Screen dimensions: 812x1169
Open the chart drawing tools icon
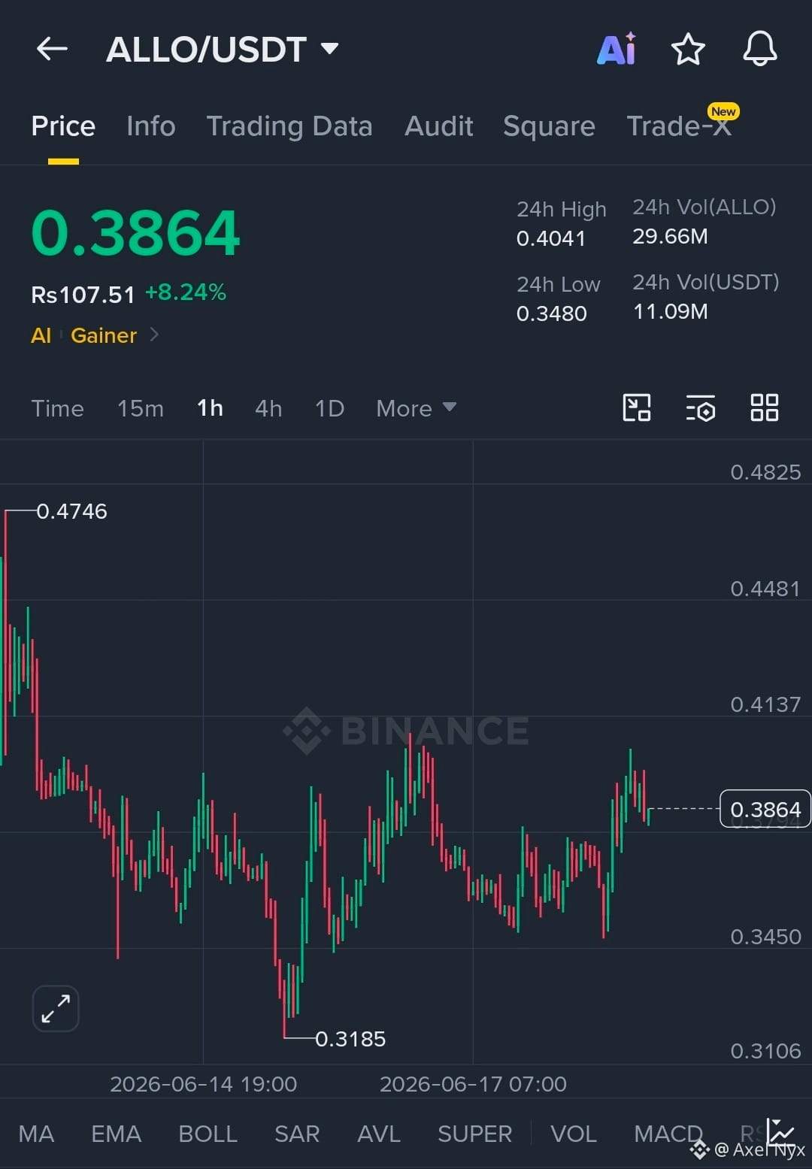click(x=637, y=407)
